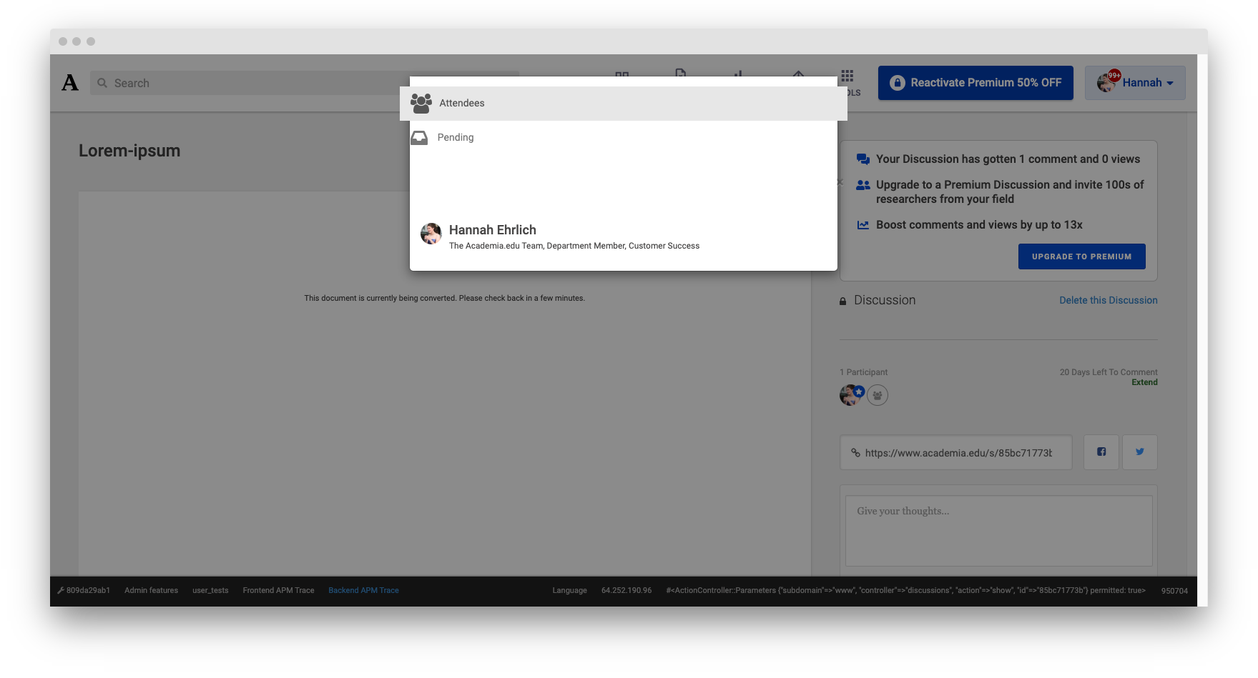This screenshot has width=1258, height=678.
Task: Click the comments speech-bubble icon
Action: 863,159
